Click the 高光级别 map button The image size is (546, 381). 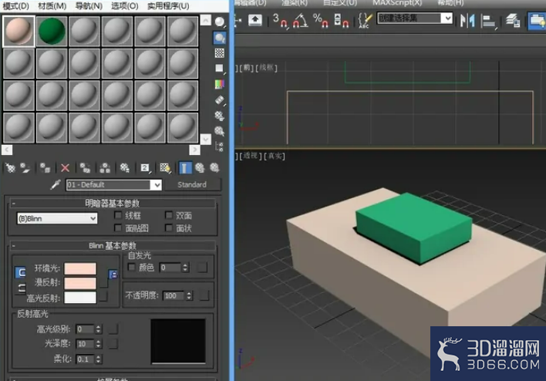coord(113,329)
